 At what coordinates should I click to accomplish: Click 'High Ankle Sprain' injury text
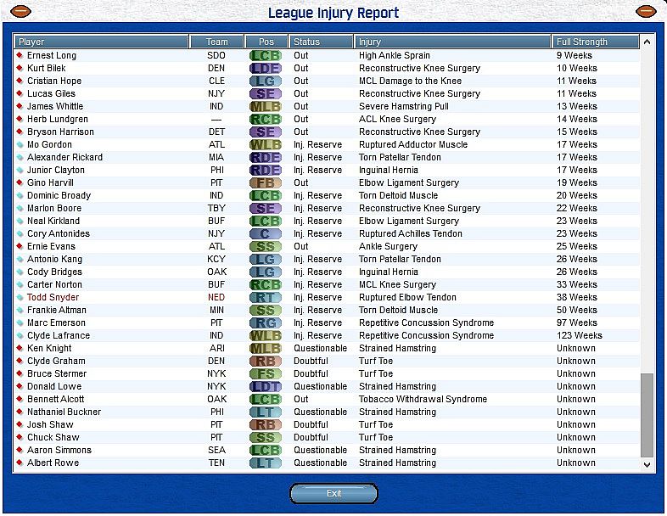395,55
